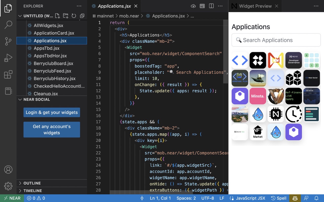The width and height of the screenshot is (324, 202).
Task: Open the clock icon app tile
Action: pos(294,114)
